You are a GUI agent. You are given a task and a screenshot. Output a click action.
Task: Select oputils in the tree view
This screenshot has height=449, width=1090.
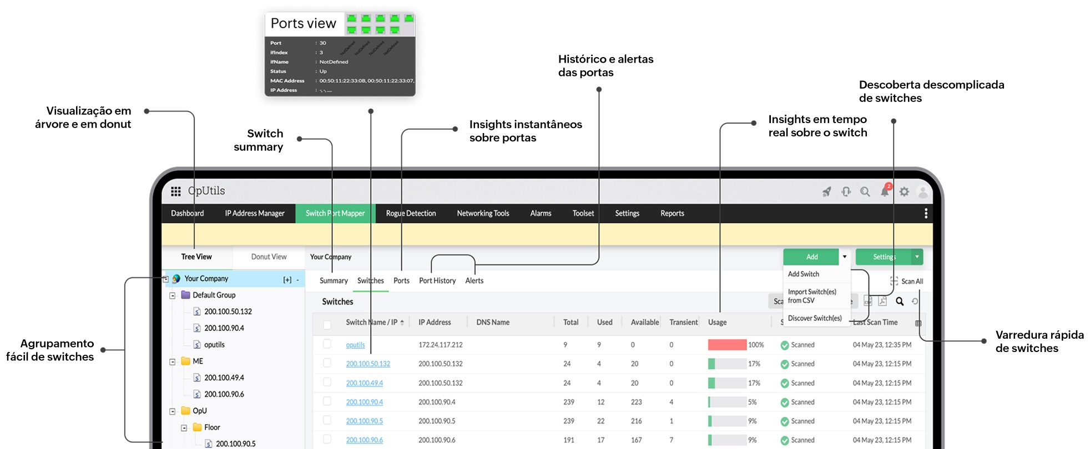214,345
